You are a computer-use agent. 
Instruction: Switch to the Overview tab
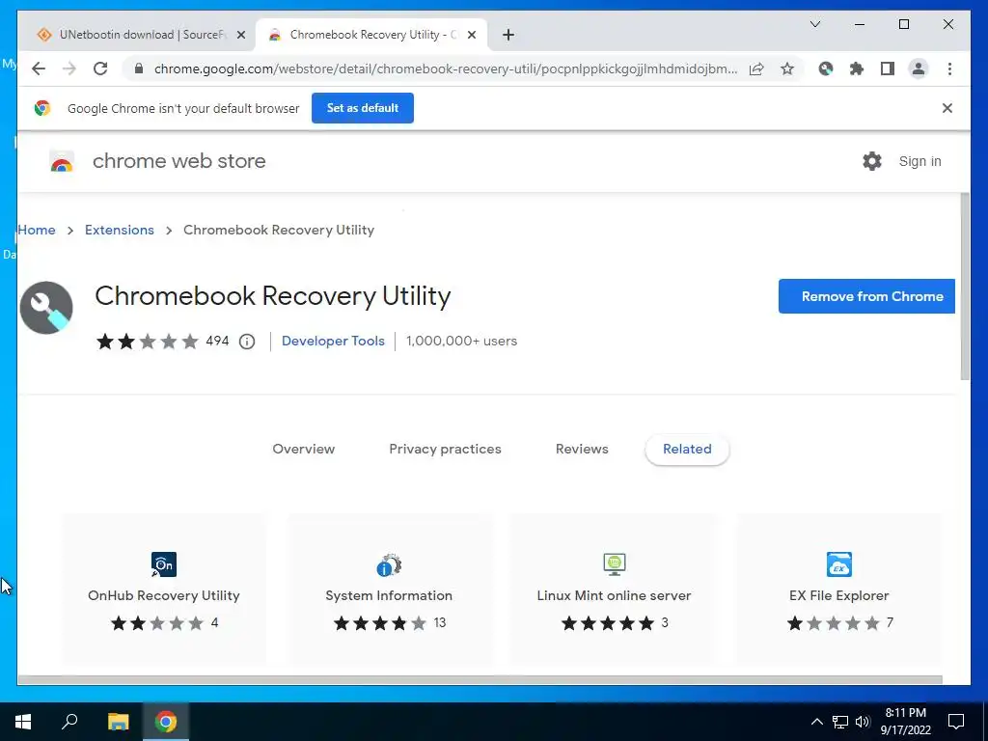pos(304,449)
